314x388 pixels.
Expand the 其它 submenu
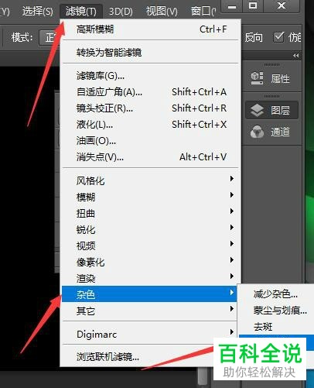tap(149, 311)
